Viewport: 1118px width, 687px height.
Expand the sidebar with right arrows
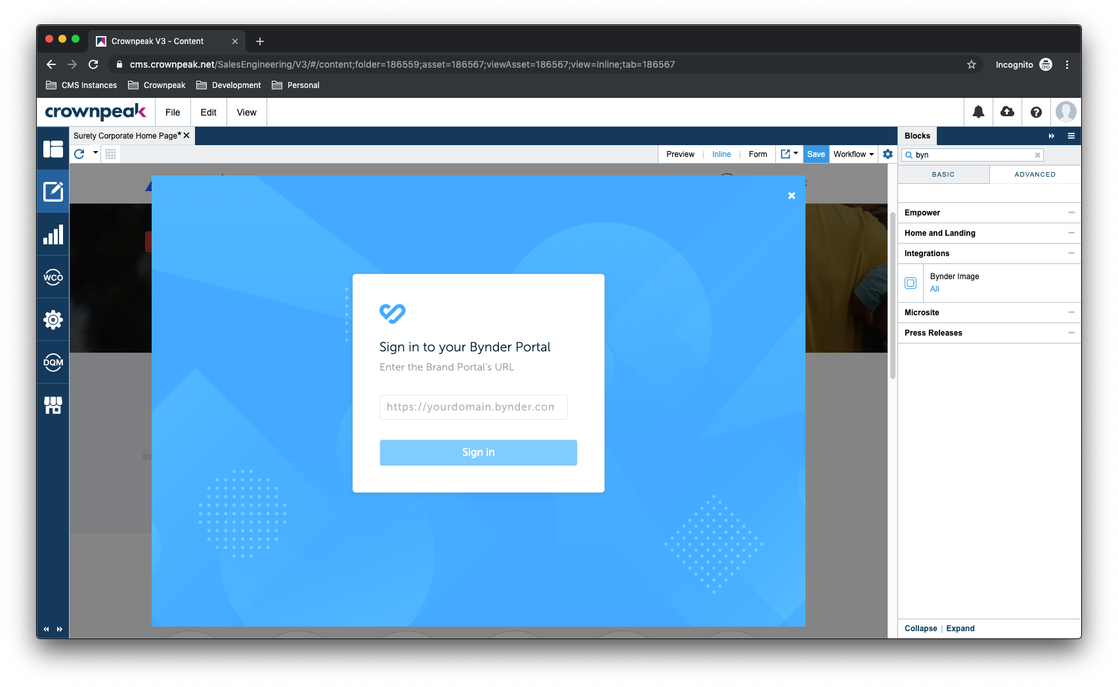60,629
